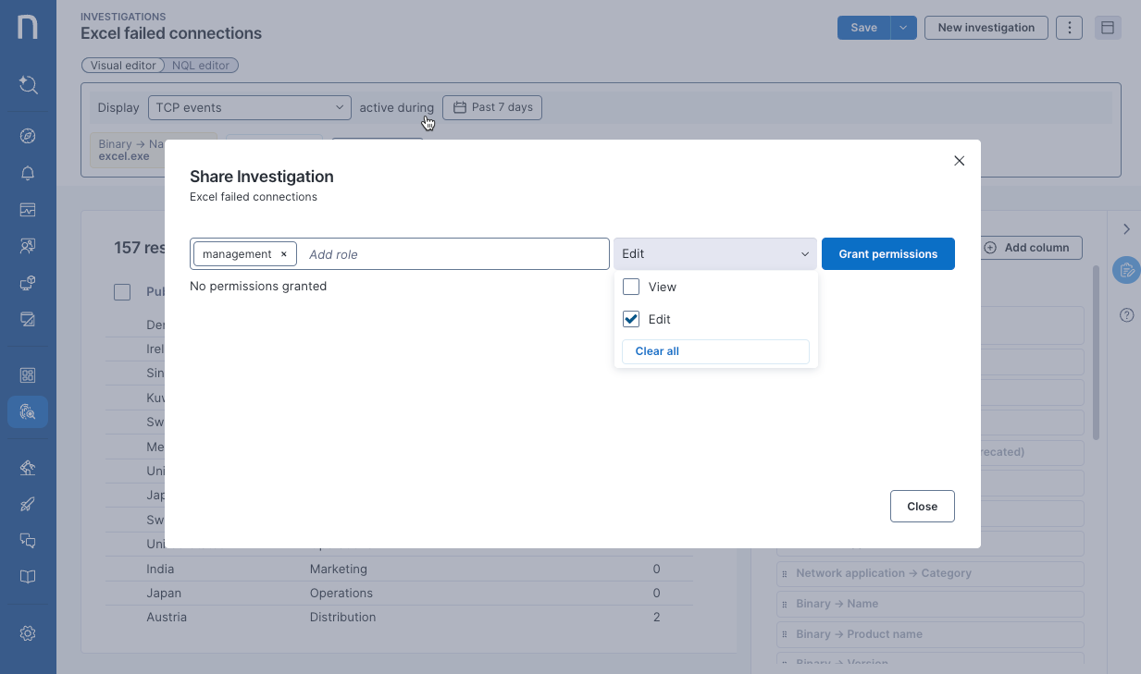Open the three-dot more options menu
1141x674 pixels.
[1069, 28]
